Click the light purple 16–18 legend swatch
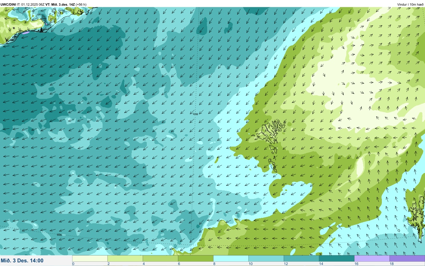 click(x=372, y=258)
